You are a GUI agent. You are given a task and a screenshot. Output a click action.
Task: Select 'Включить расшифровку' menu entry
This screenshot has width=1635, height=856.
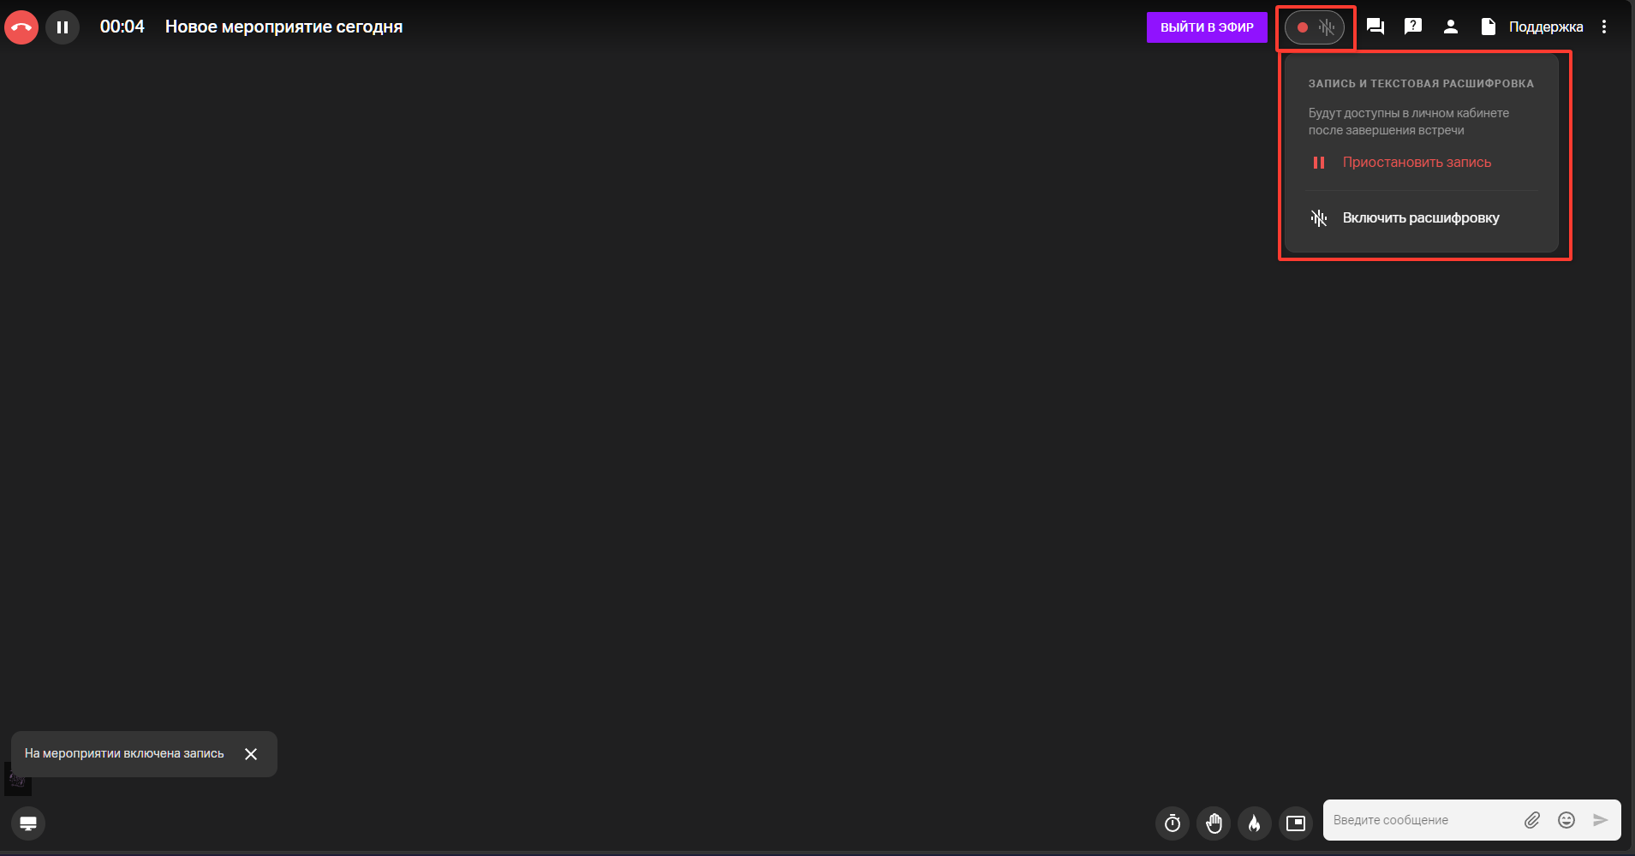tap(1422, 218)
